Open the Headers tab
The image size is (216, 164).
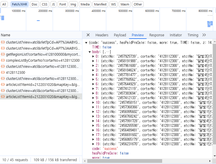(x=102, y=35)
